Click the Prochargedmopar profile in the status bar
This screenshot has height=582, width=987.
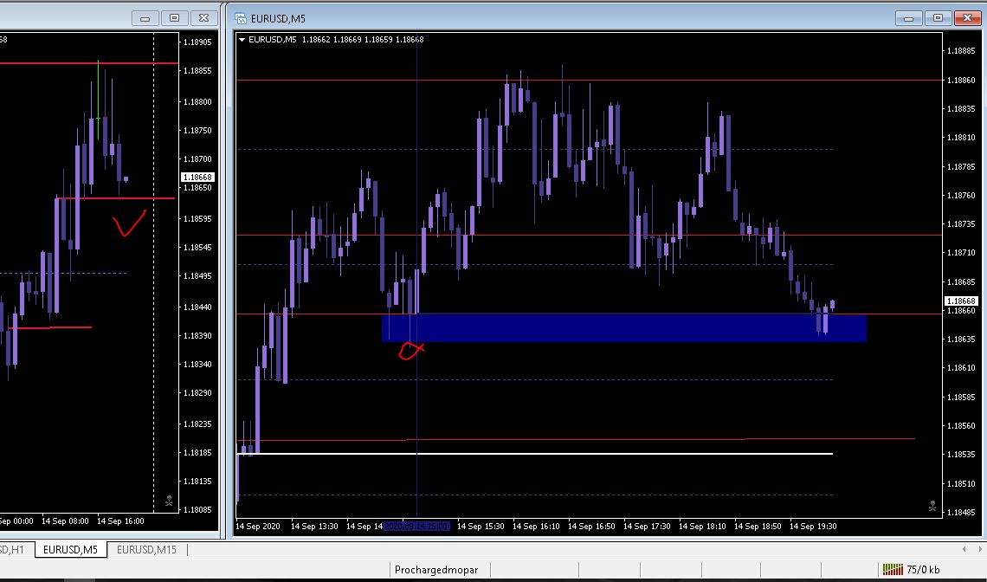[436, 569]
